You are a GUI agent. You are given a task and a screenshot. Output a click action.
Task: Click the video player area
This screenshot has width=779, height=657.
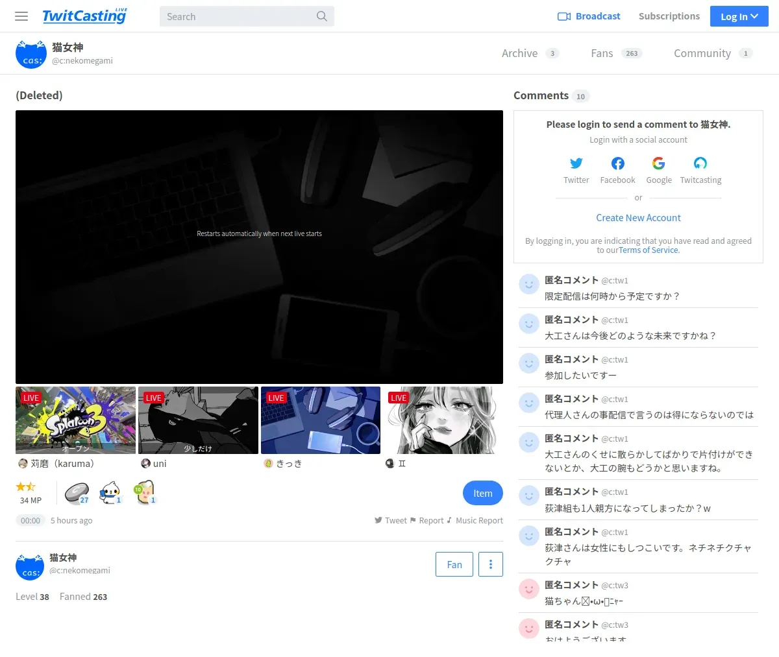pos(259,247)
